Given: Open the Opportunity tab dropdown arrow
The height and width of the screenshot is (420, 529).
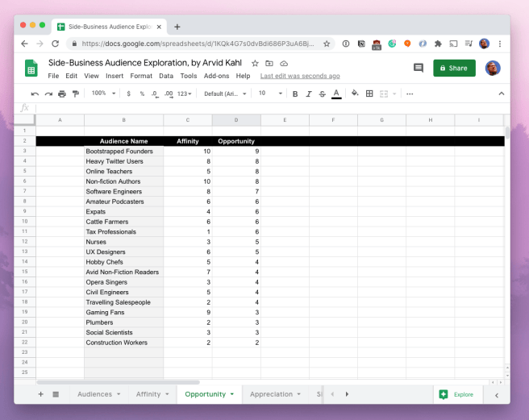Looking at the screenshot, I should pyautogui.click(x=232, y=394).
